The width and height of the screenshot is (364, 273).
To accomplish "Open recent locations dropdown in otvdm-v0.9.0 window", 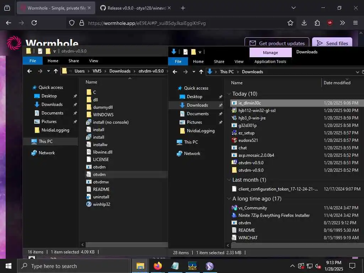I will tap(48, 71).
